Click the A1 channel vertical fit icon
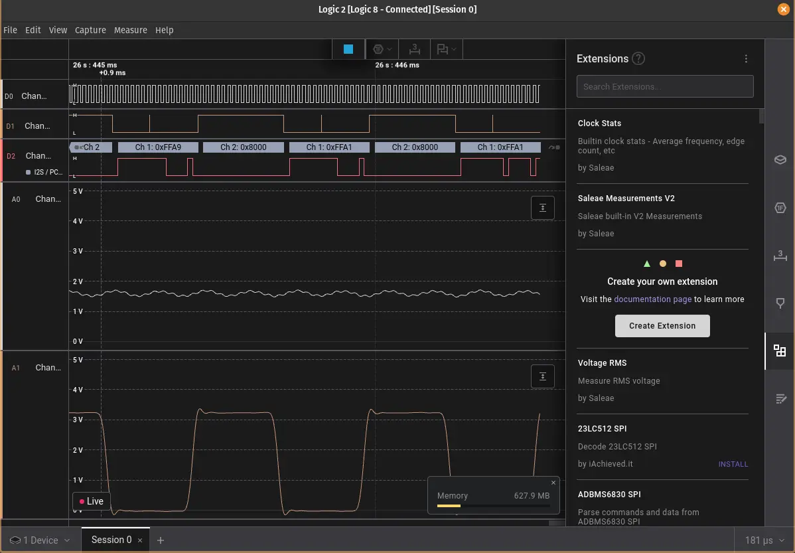 543,376
